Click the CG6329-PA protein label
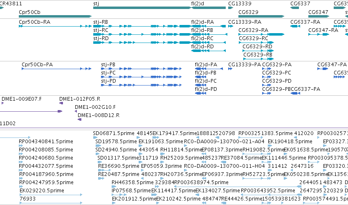 [x=277, y=65]
